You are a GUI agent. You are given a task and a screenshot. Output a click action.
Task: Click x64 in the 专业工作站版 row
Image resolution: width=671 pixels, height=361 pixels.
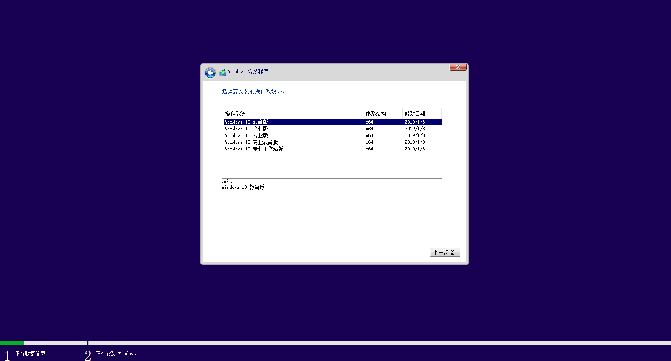click(x=369, y=149)
